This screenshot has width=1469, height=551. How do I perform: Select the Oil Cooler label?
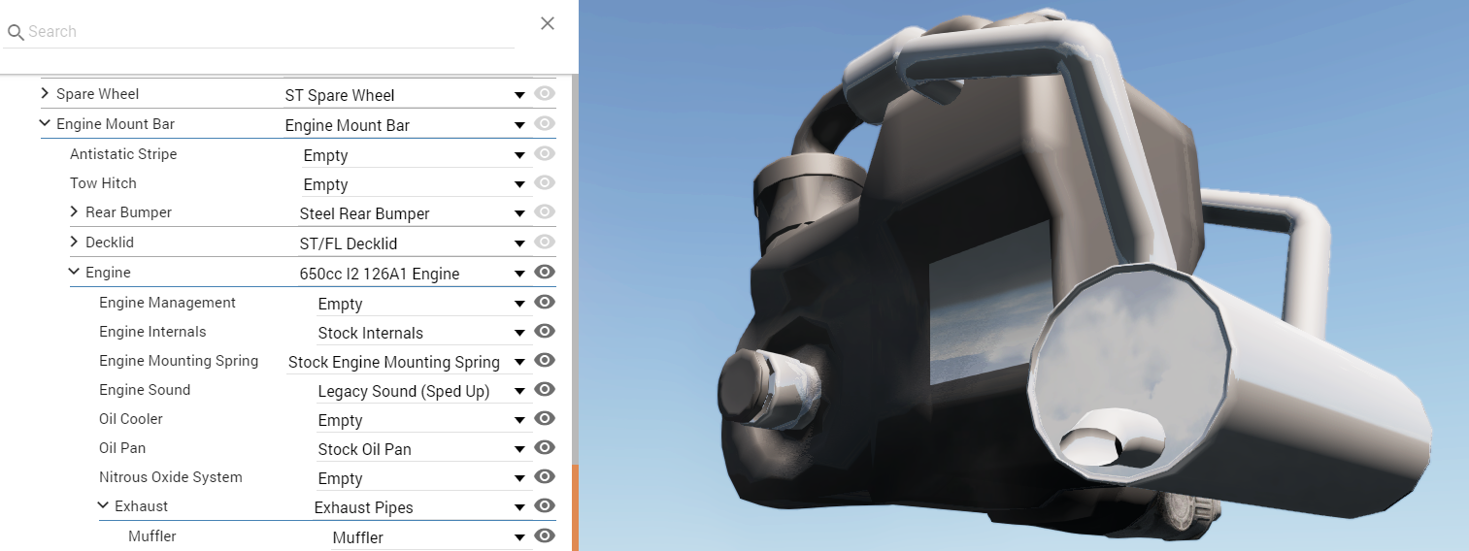(x=131, y=419)
